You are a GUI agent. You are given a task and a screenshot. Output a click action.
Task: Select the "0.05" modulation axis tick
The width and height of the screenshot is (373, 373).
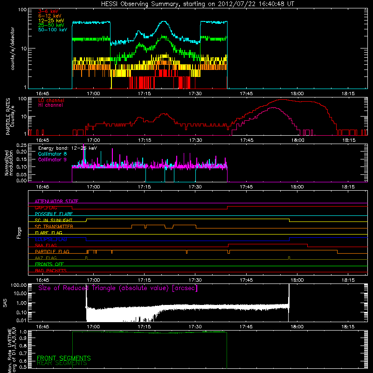coord(21,174)
